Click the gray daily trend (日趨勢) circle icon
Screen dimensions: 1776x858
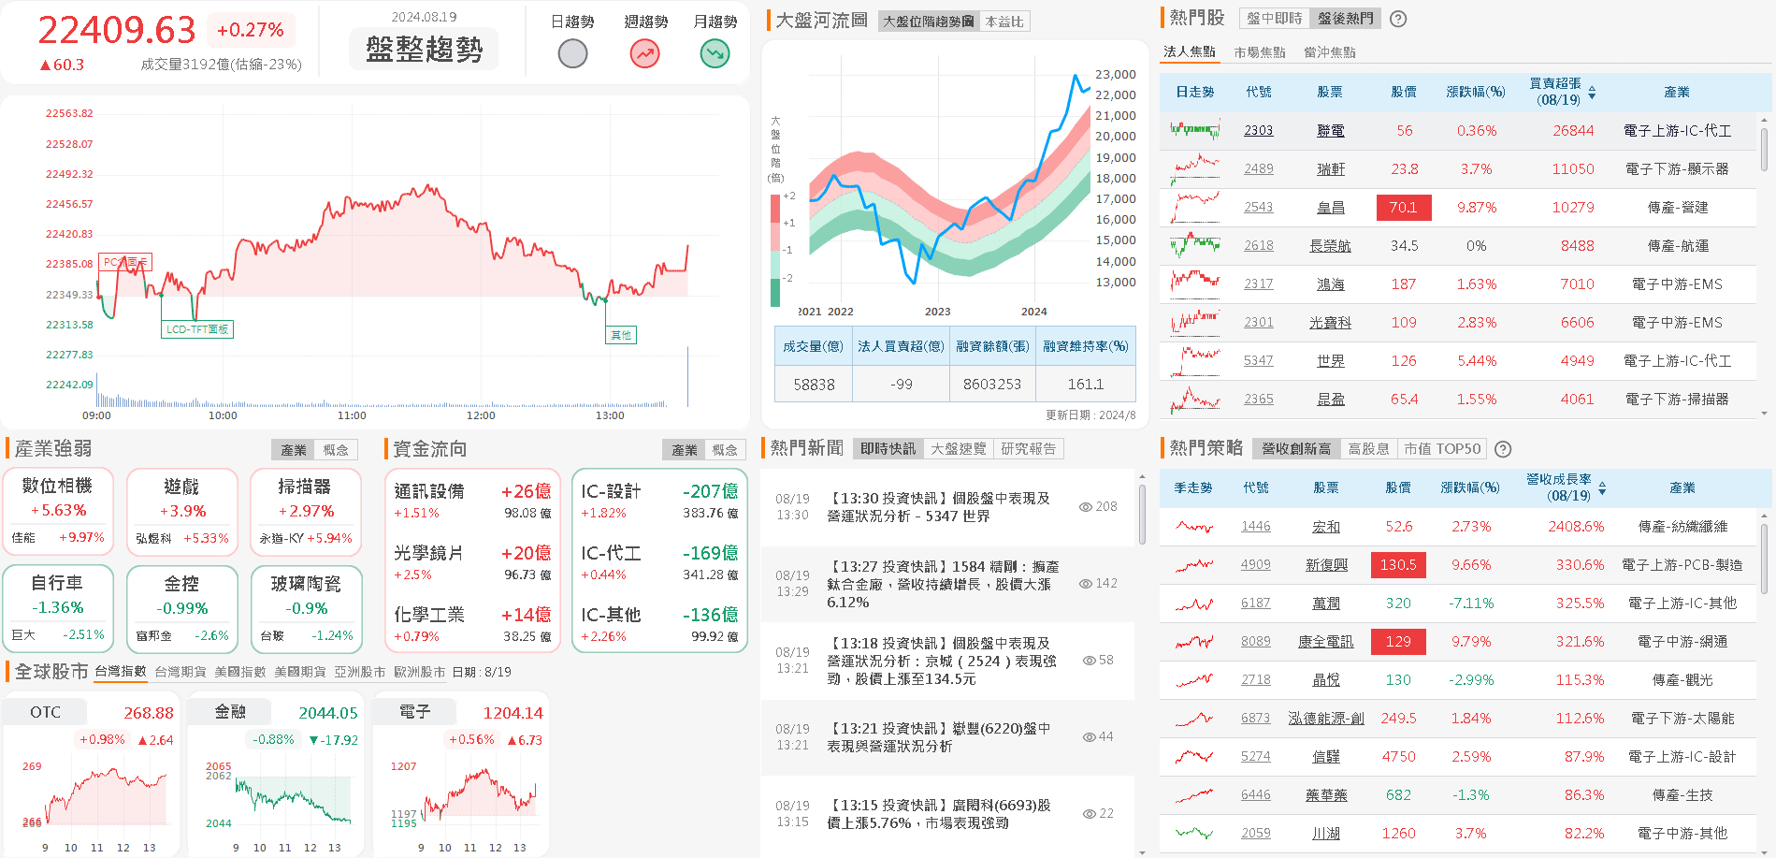[x=572, y=54]
